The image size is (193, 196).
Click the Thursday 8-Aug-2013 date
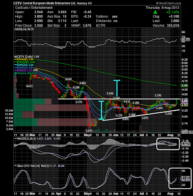163,8
